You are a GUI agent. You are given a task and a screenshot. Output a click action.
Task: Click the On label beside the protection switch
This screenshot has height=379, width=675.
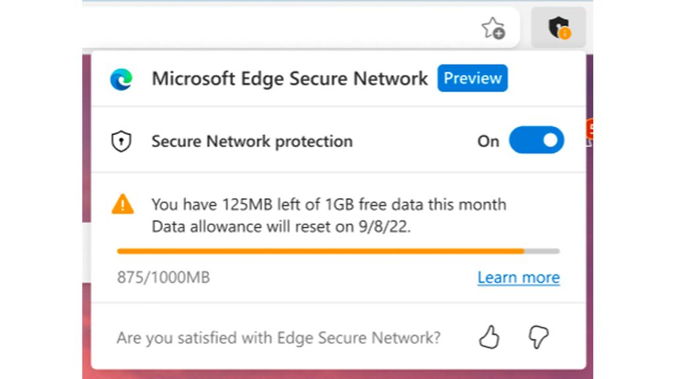click(x=488, y=141)
